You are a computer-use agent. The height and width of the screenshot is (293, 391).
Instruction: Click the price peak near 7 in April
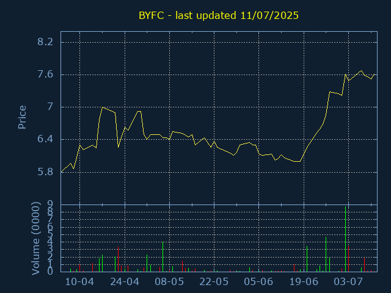click(103, 107)
